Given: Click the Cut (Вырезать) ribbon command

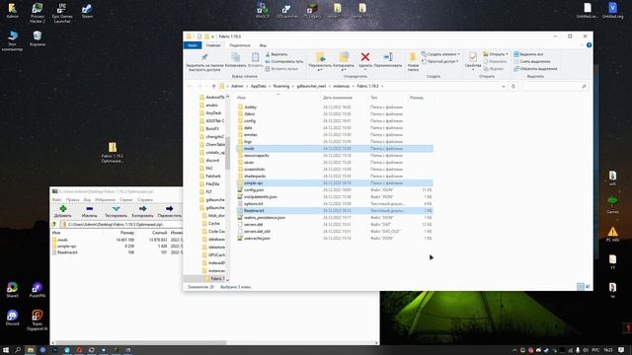Looking at the screenshot, I should 276,54.
